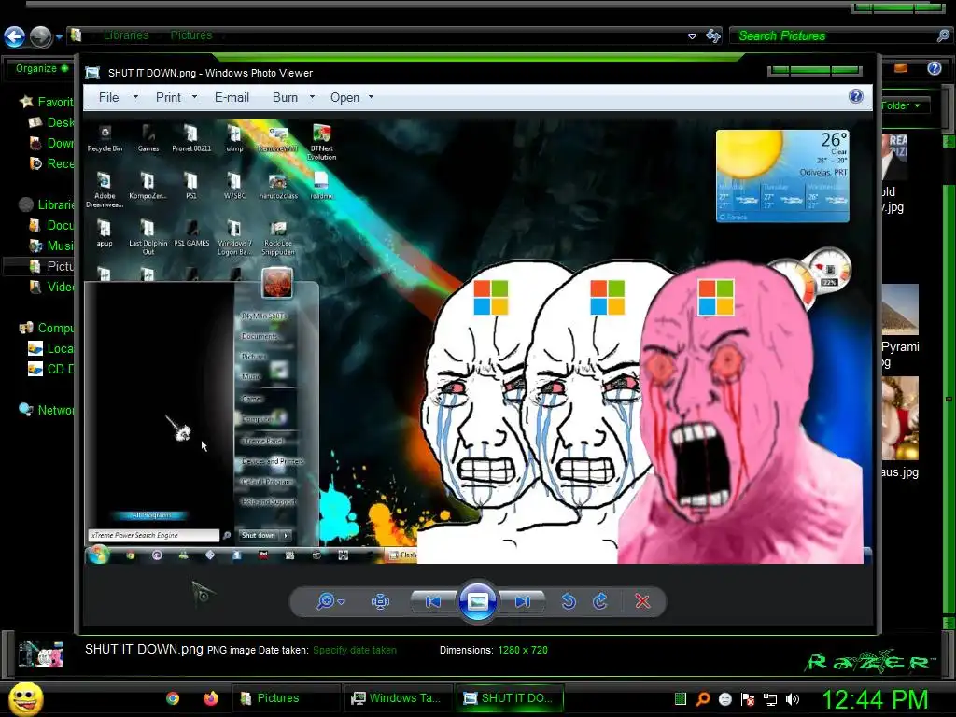
Task: Open the recent pages dropdown arrow
Action: coord(59,37)
